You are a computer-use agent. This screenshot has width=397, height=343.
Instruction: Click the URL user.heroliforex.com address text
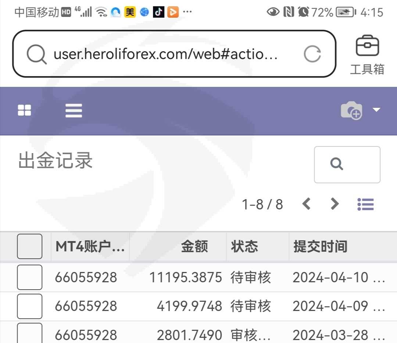[165, 54]
